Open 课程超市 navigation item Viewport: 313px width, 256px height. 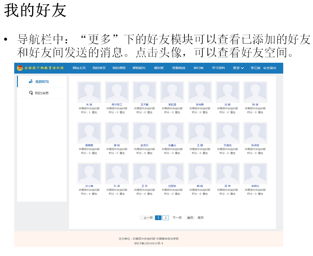[x=139, y=68]
